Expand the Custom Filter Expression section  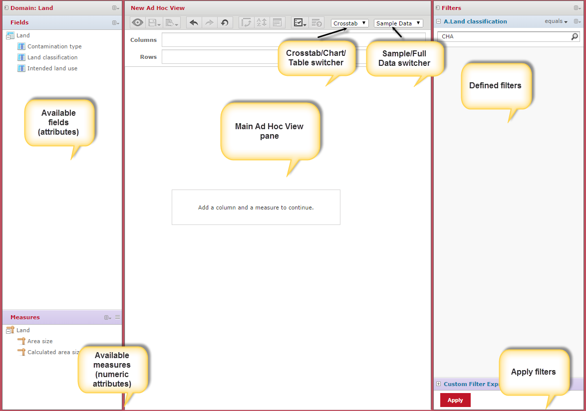(438, 384)
